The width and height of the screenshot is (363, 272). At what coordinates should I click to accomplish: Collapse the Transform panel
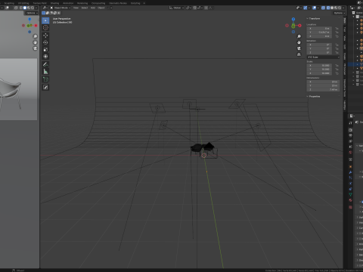[313, 19]
